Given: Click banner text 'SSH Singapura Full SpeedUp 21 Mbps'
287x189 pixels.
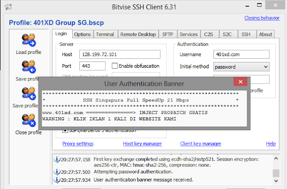Looking at the screenshot, I should click(135, 100).
